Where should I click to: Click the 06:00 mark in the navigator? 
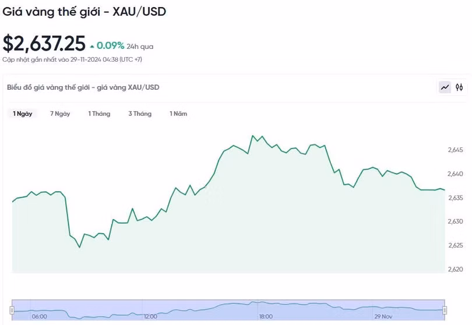(39, 317)
